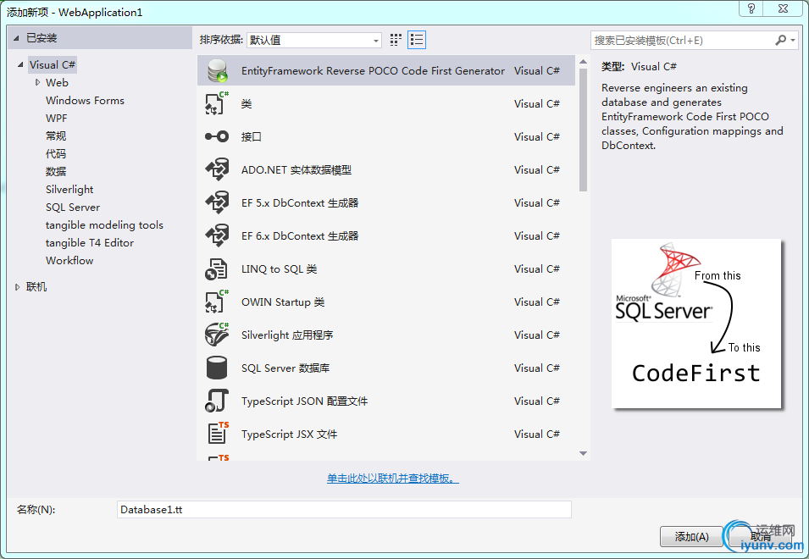This screenshot has height=559, width=809.
Task: Switch to small icons grid view
Action: (396, 40)
